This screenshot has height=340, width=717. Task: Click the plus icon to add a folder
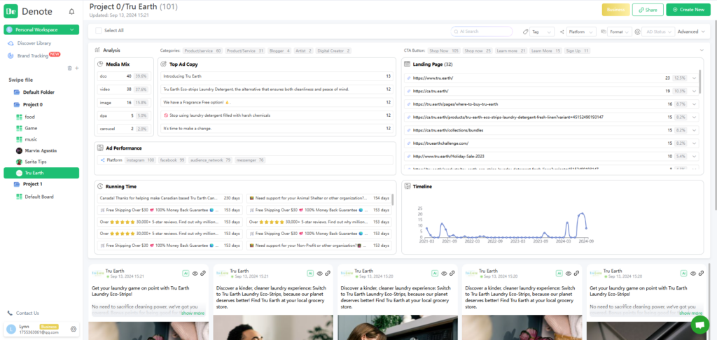pyautogui.click(x=77, y=68)
